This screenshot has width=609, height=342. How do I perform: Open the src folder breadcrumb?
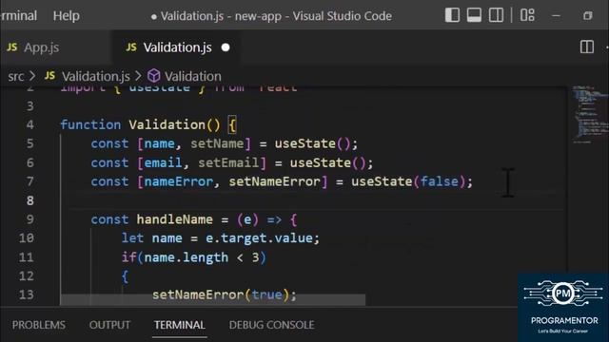pos(16,76)
